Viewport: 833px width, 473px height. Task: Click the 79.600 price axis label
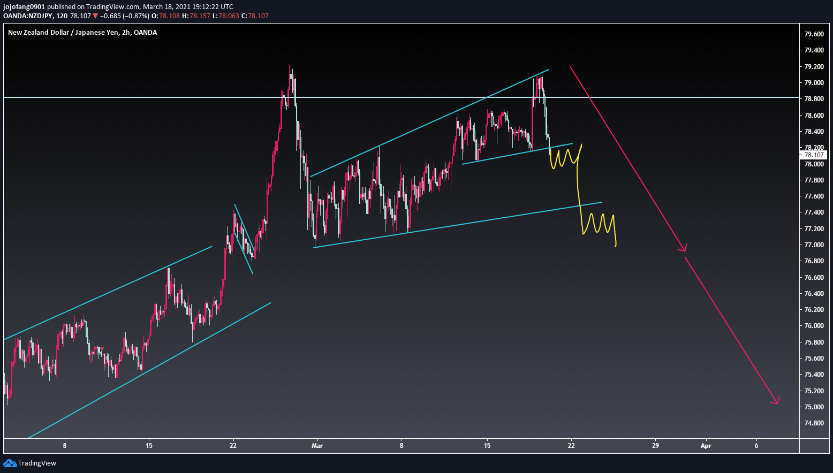pos(814,34)
